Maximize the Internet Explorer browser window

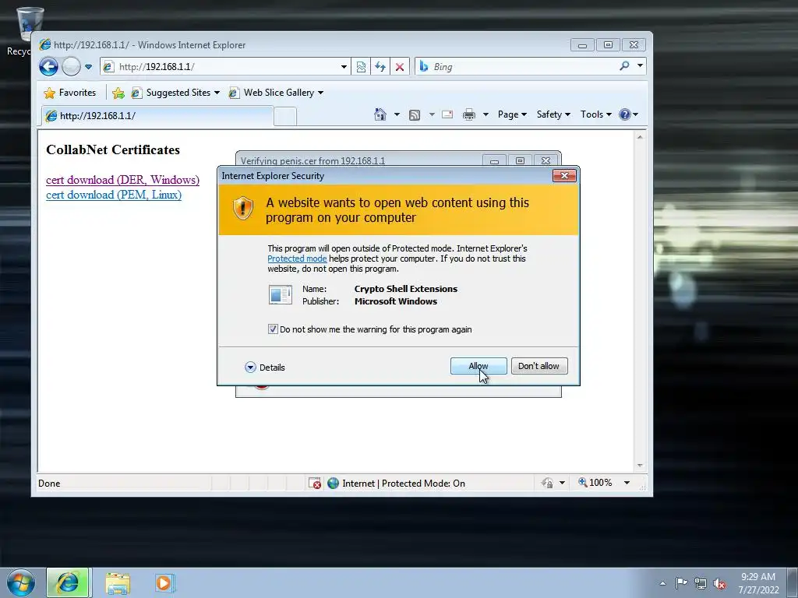pyautogui.click(x=608, y=44)
